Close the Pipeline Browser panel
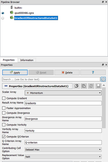The width and height of the screenshot is (108, 162). 106,2
